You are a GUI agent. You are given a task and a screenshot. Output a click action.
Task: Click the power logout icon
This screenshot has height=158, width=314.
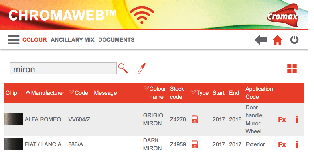(x=294, y=40)
